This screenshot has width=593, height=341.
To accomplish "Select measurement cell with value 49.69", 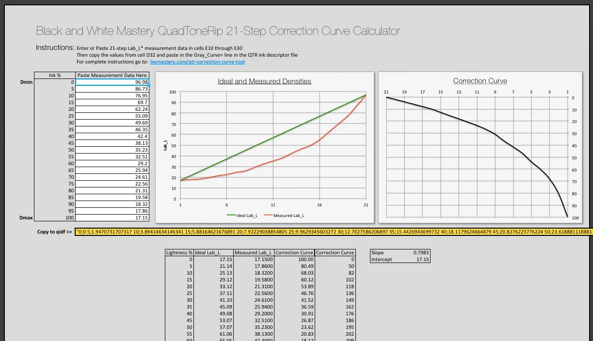I will coord(112,123).
